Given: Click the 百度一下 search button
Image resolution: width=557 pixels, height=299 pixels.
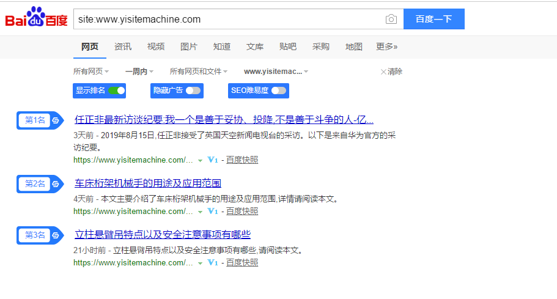Looking at the screenshot, I should 433,19.
